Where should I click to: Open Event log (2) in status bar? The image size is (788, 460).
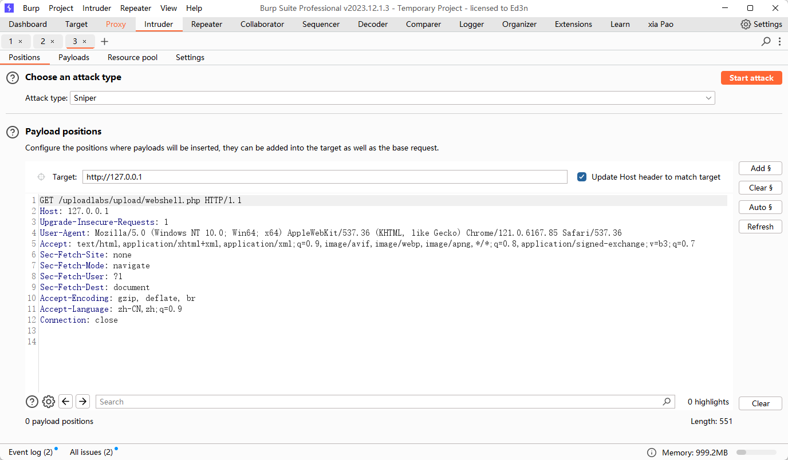point(30,452)
